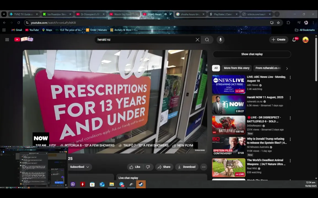
Task: Open the tab search dropdown arrow
Action: click(x=4, y=14)
